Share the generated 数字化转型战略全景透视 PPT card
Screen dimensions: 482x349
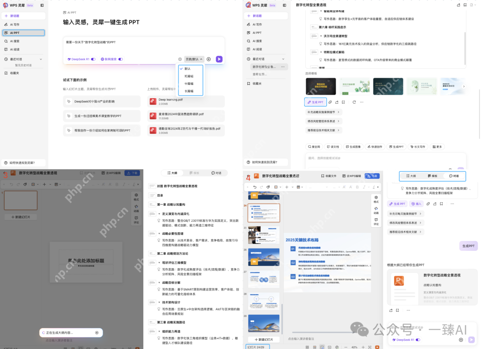(x=391, y=311)
